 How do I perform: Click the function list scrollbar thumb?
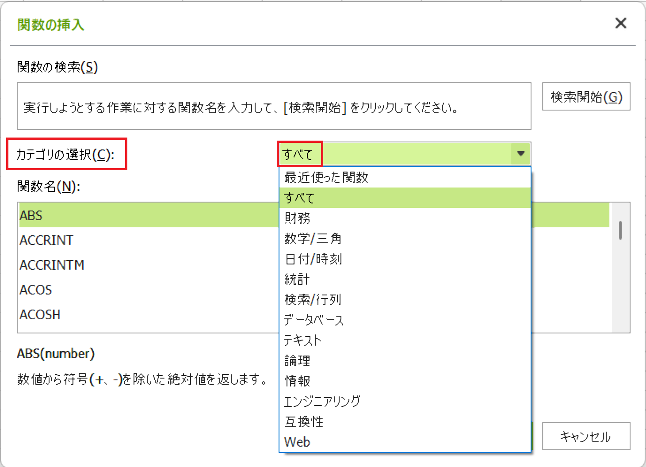[620, 230]
